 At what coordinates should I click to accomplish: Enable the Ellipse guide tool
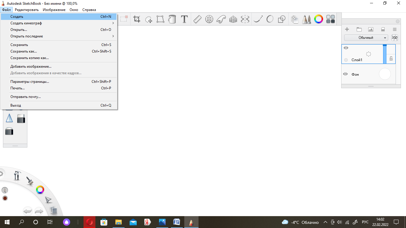[x=209, y=19]
